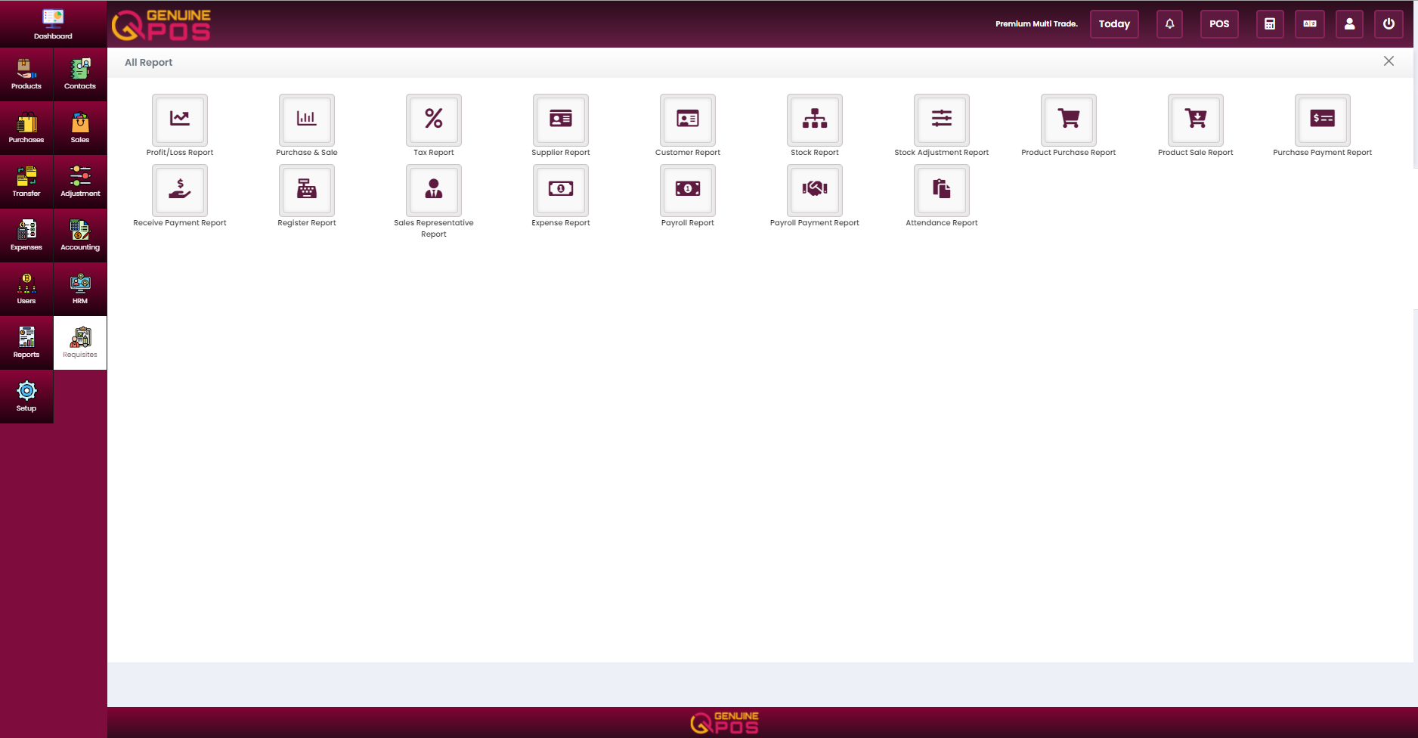Open Purchases in the sidebar

[26, 128]
